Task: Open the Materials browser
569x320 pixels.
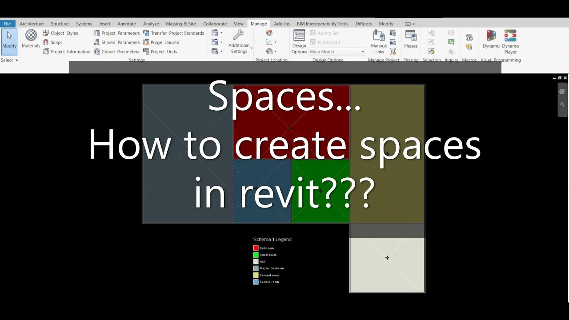Action: pos(31,39)
